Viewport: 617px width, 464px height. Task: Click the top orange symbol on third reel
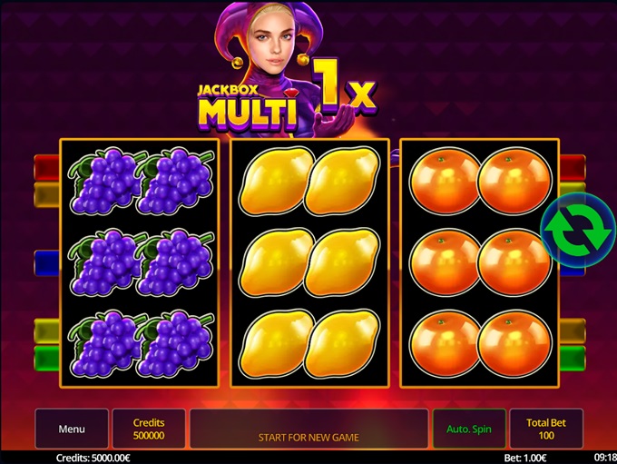pos(480,181)
